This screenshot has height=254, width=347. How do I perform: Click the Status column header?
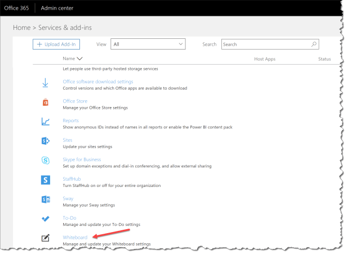(x=324, y=59)
